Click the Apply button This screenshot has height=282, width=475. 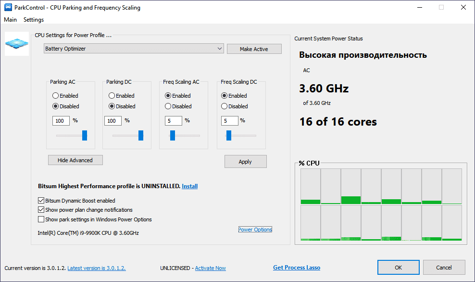[x=245, y=162]
